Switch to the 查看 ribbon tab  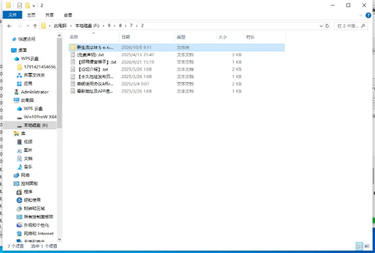click(68, 15)
